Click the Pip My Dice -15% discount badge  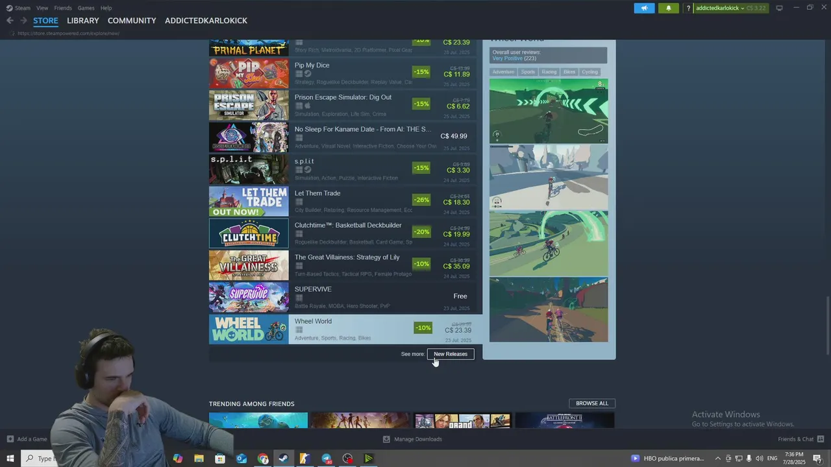pyautogui.click(x=422, y=72)
